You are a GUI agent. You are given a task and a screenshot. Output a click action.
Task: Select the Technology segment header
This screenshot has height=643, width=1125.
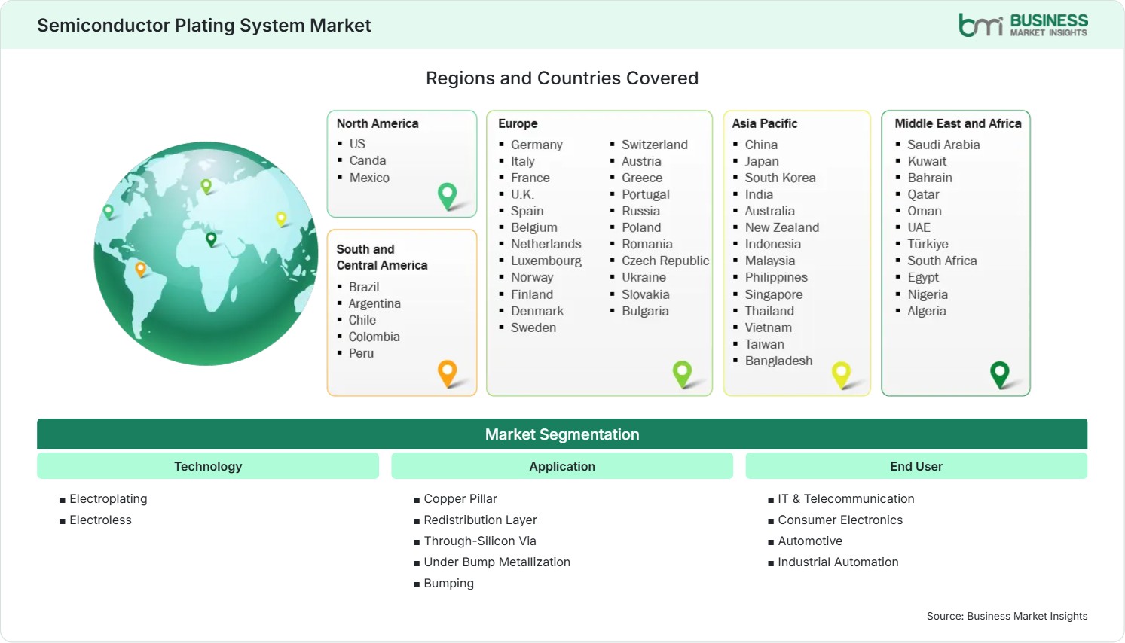208,466
